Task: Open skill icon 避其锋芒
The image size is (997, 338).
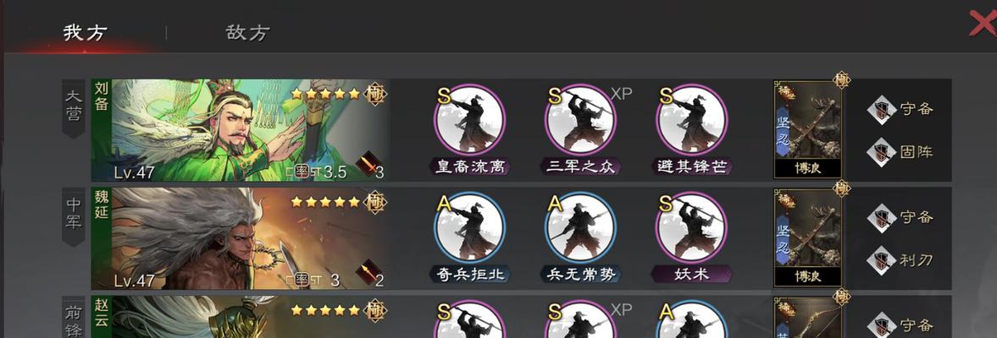Action: (x=692, y=120)
